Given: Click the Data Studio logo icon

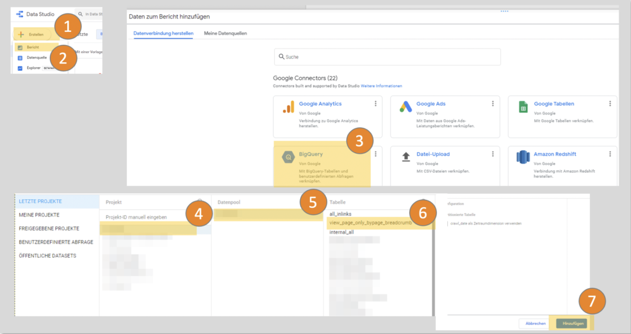Looking at the screenshot, I should tap(19, 14).
